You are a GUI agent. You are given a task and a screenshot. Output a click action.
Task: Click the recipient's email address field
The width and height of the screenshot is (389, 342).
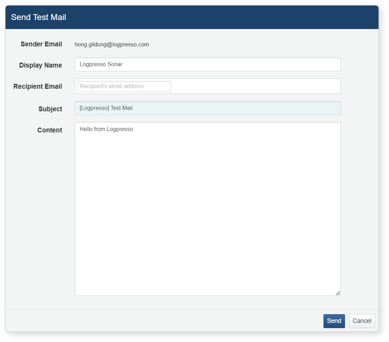124,86
